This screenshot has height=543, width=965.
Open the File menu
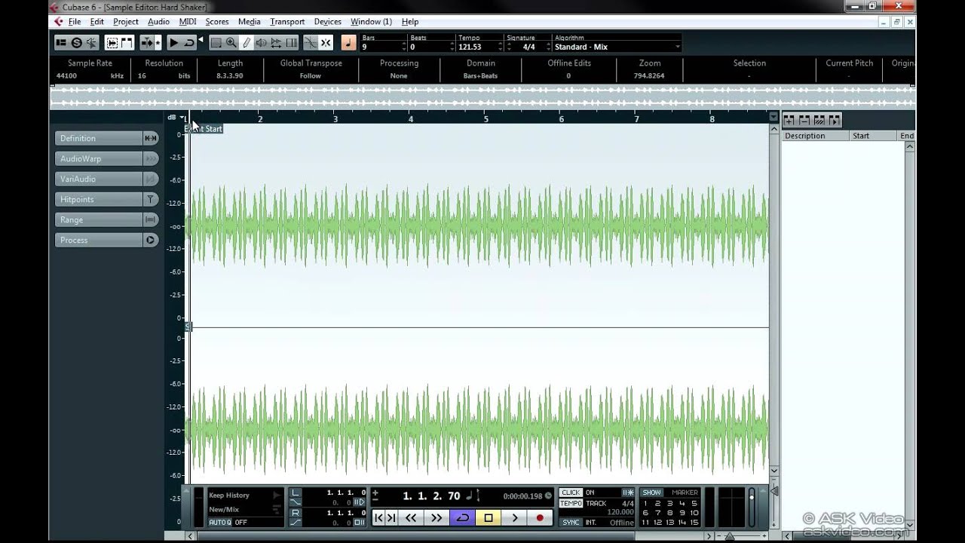75,22
